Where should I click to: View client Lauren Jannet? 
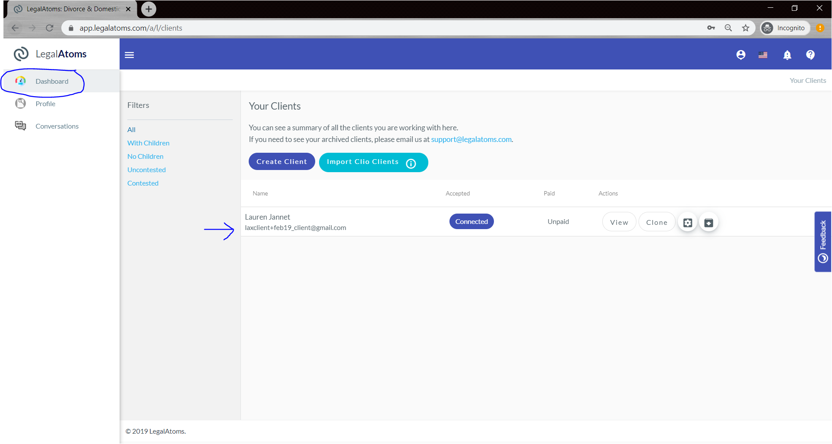click(x=619, y=222)
